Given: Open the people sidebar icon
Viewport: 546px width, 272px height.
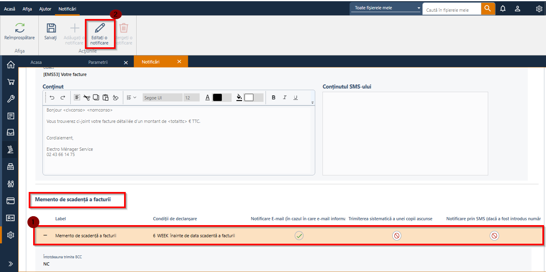Looking at the screenshot, I should coord(11,184).
